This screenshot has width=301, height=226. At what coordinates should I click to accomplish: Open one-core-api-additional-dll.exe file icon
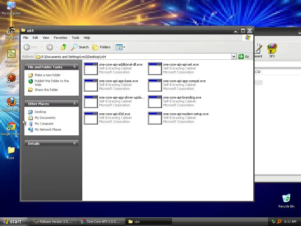pos(91,69)
